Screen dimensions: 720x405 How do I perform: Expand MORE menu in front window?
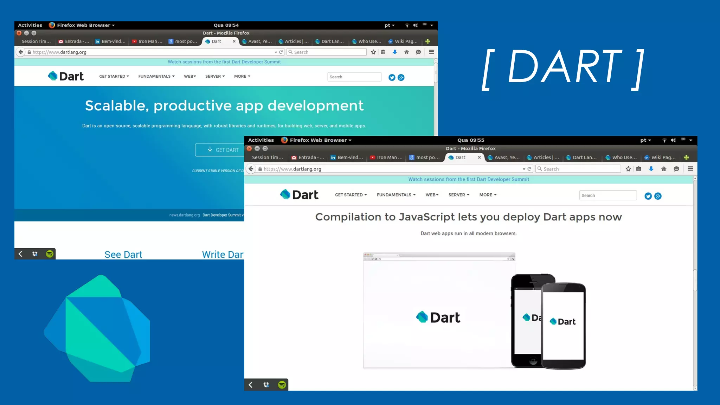(x=488, y=195)
